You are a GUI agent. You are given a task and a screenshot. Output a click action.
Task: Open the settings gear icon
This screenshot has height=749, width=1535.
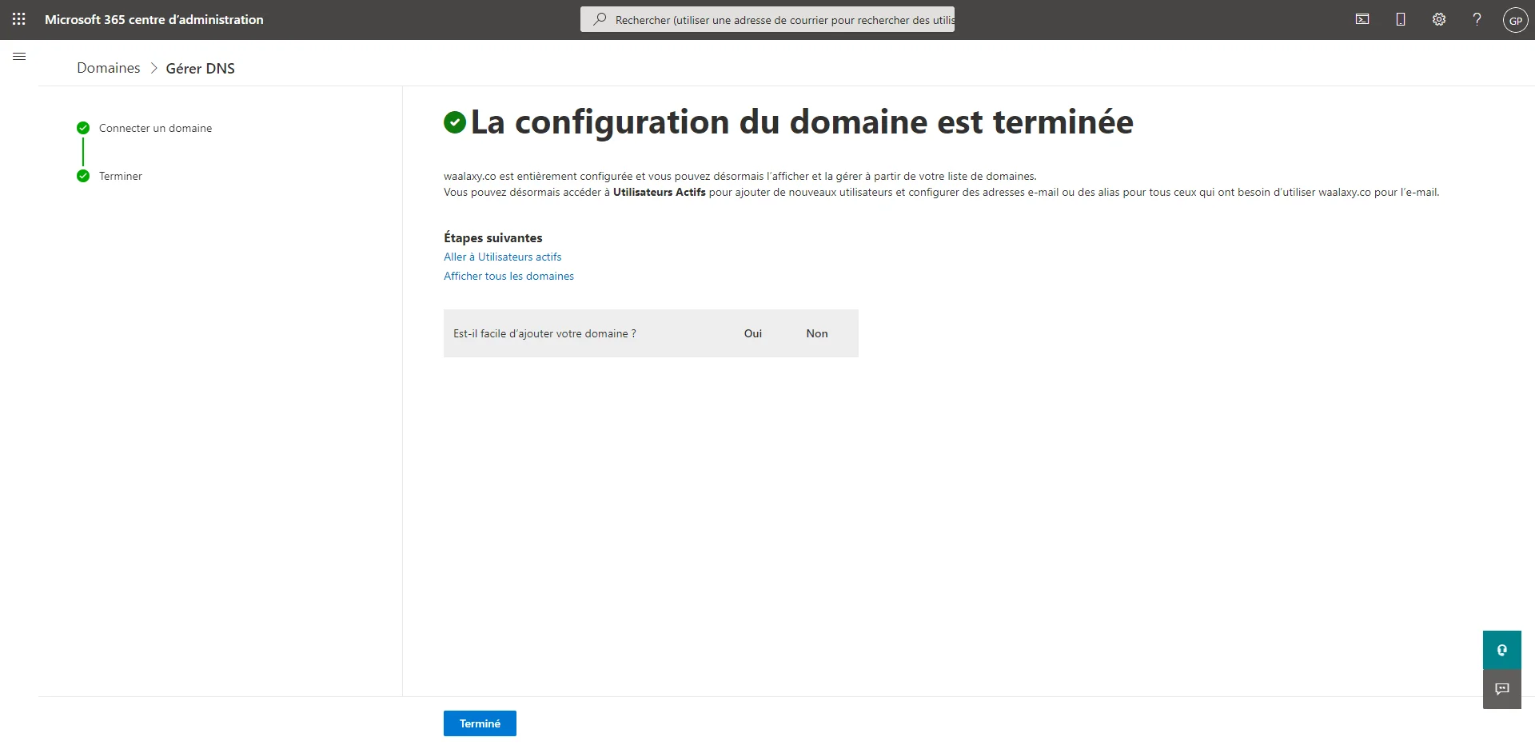pos(1439,19)
